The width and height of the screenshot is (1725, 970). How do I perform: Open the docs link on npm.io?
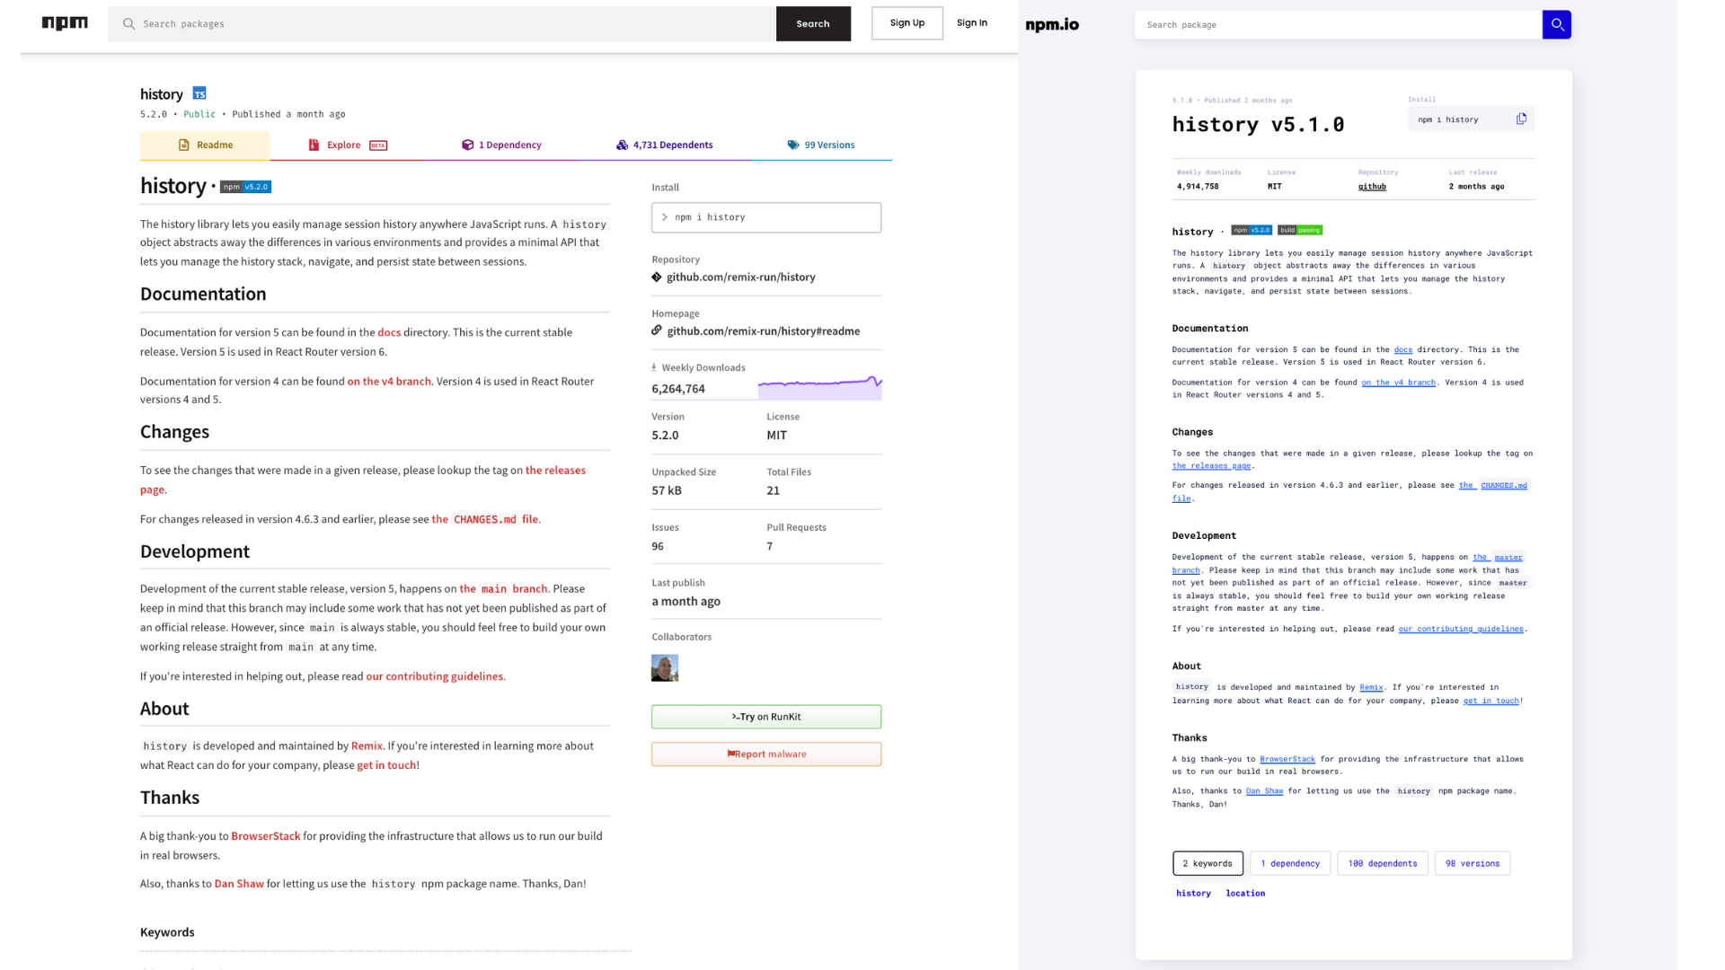[1403, 349]
